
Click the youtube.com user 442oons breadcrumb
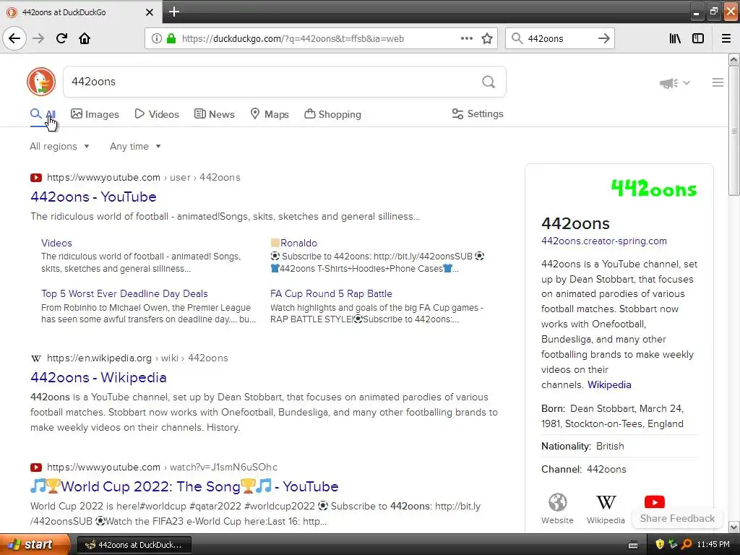click(x=144, y=178)
